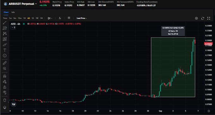Click the 24h Low value 0.13235
Viewport: 215px width, 115px height.
coord(91,5)
